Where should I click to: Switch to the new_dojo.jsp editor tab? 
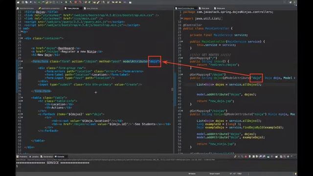click(73, 8)
